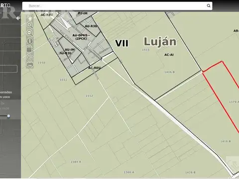Click parcel number 1551

63,80
